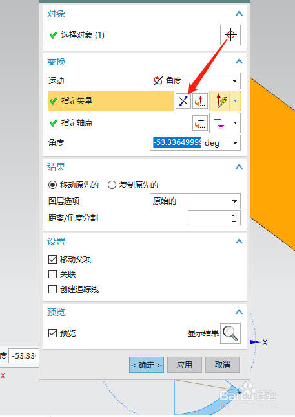Open the 运动 角度 dropdown
This screenshot has height=417, width=295.
click(x=195, y=80)
